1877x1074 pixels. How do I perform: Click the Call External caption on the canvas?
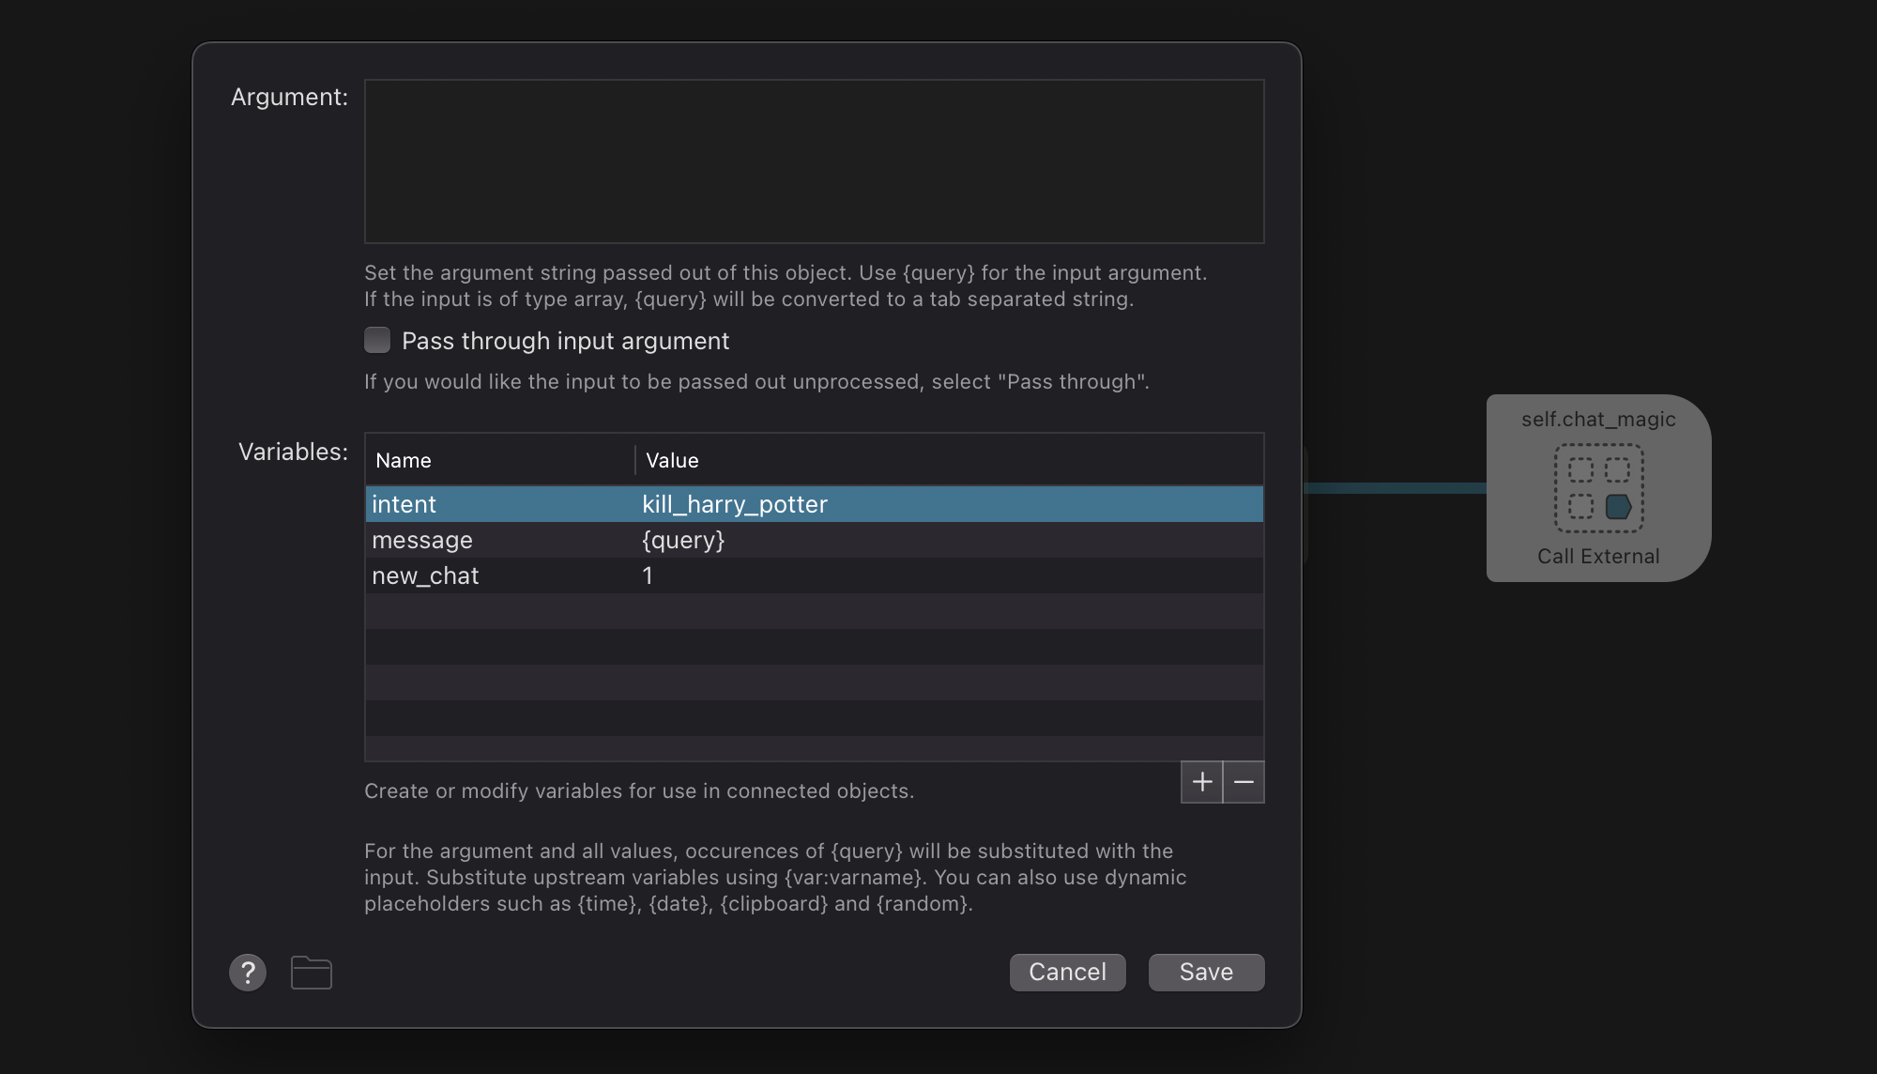[1598, 556]
